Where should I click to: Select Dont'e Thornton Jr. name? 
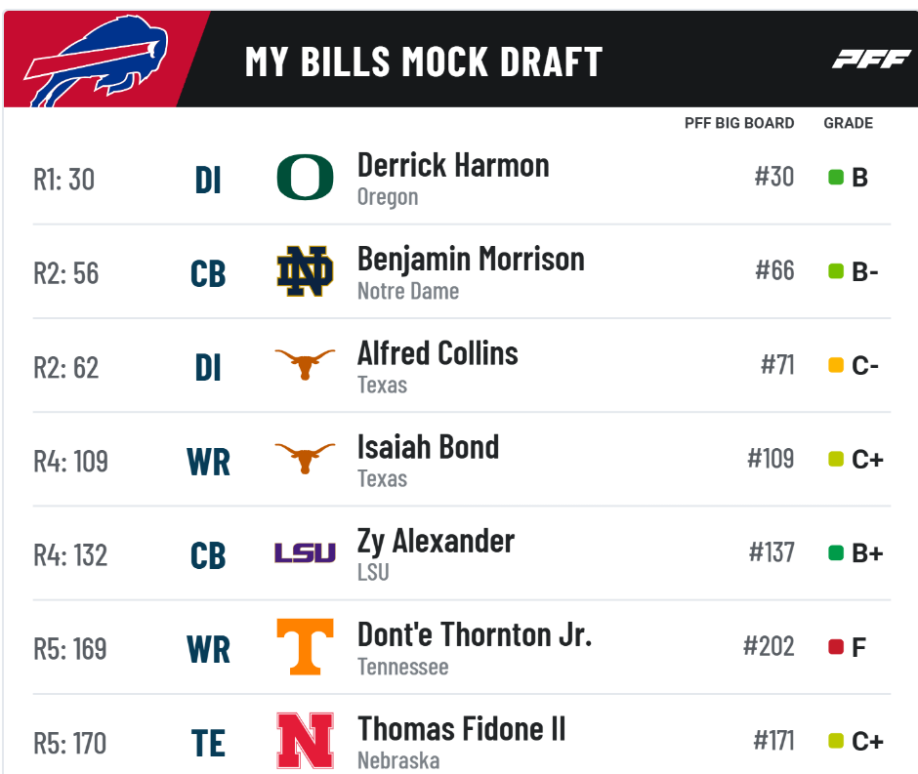(475, 634)
